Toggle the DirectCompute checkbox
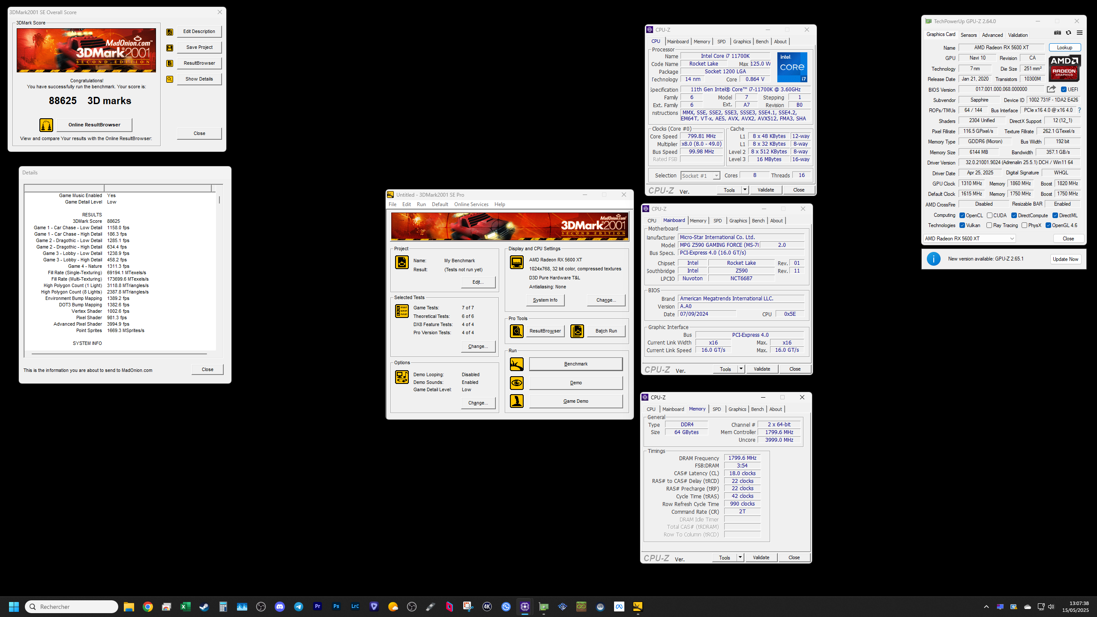Image resolution: width=1097 pixels, height=617 pixels. 1014,216
